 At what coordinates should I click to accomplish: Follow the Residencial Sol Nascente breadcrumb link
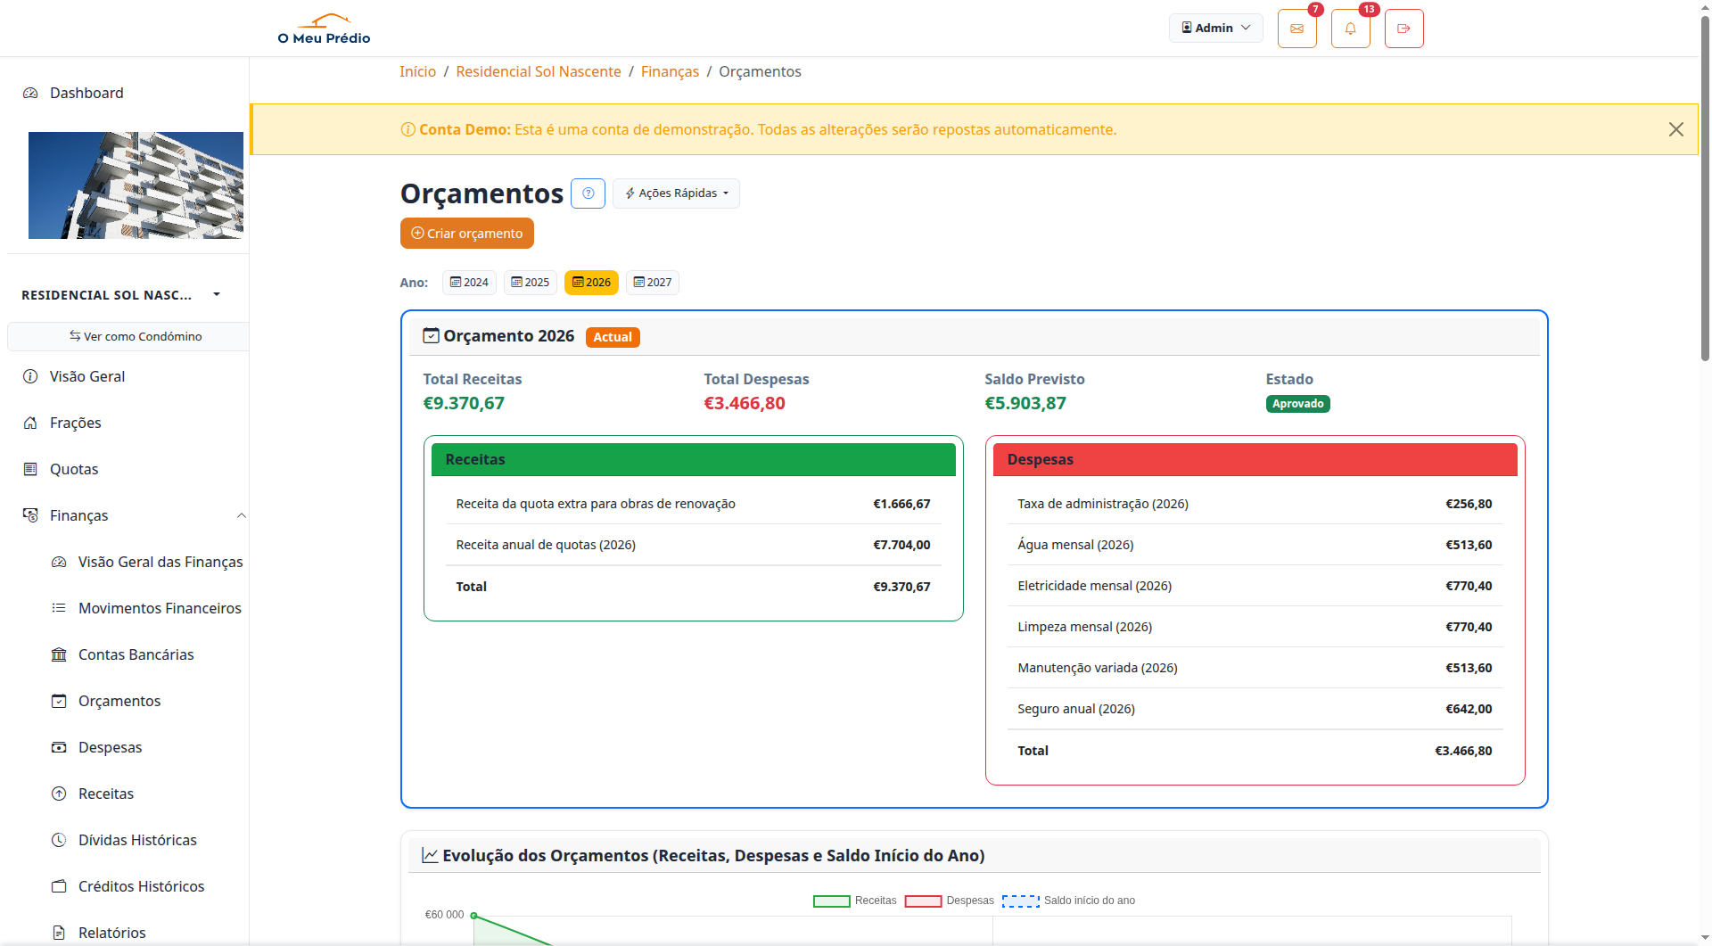(x=538, y=71)
